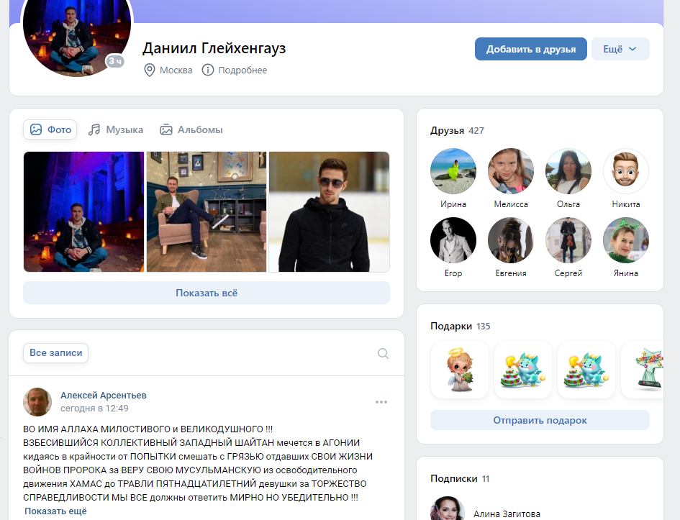Click Алексей Арсентьев's post avatar
This screenshot has width=680, height=520.
pyautogui.click(x=37, y=402)
